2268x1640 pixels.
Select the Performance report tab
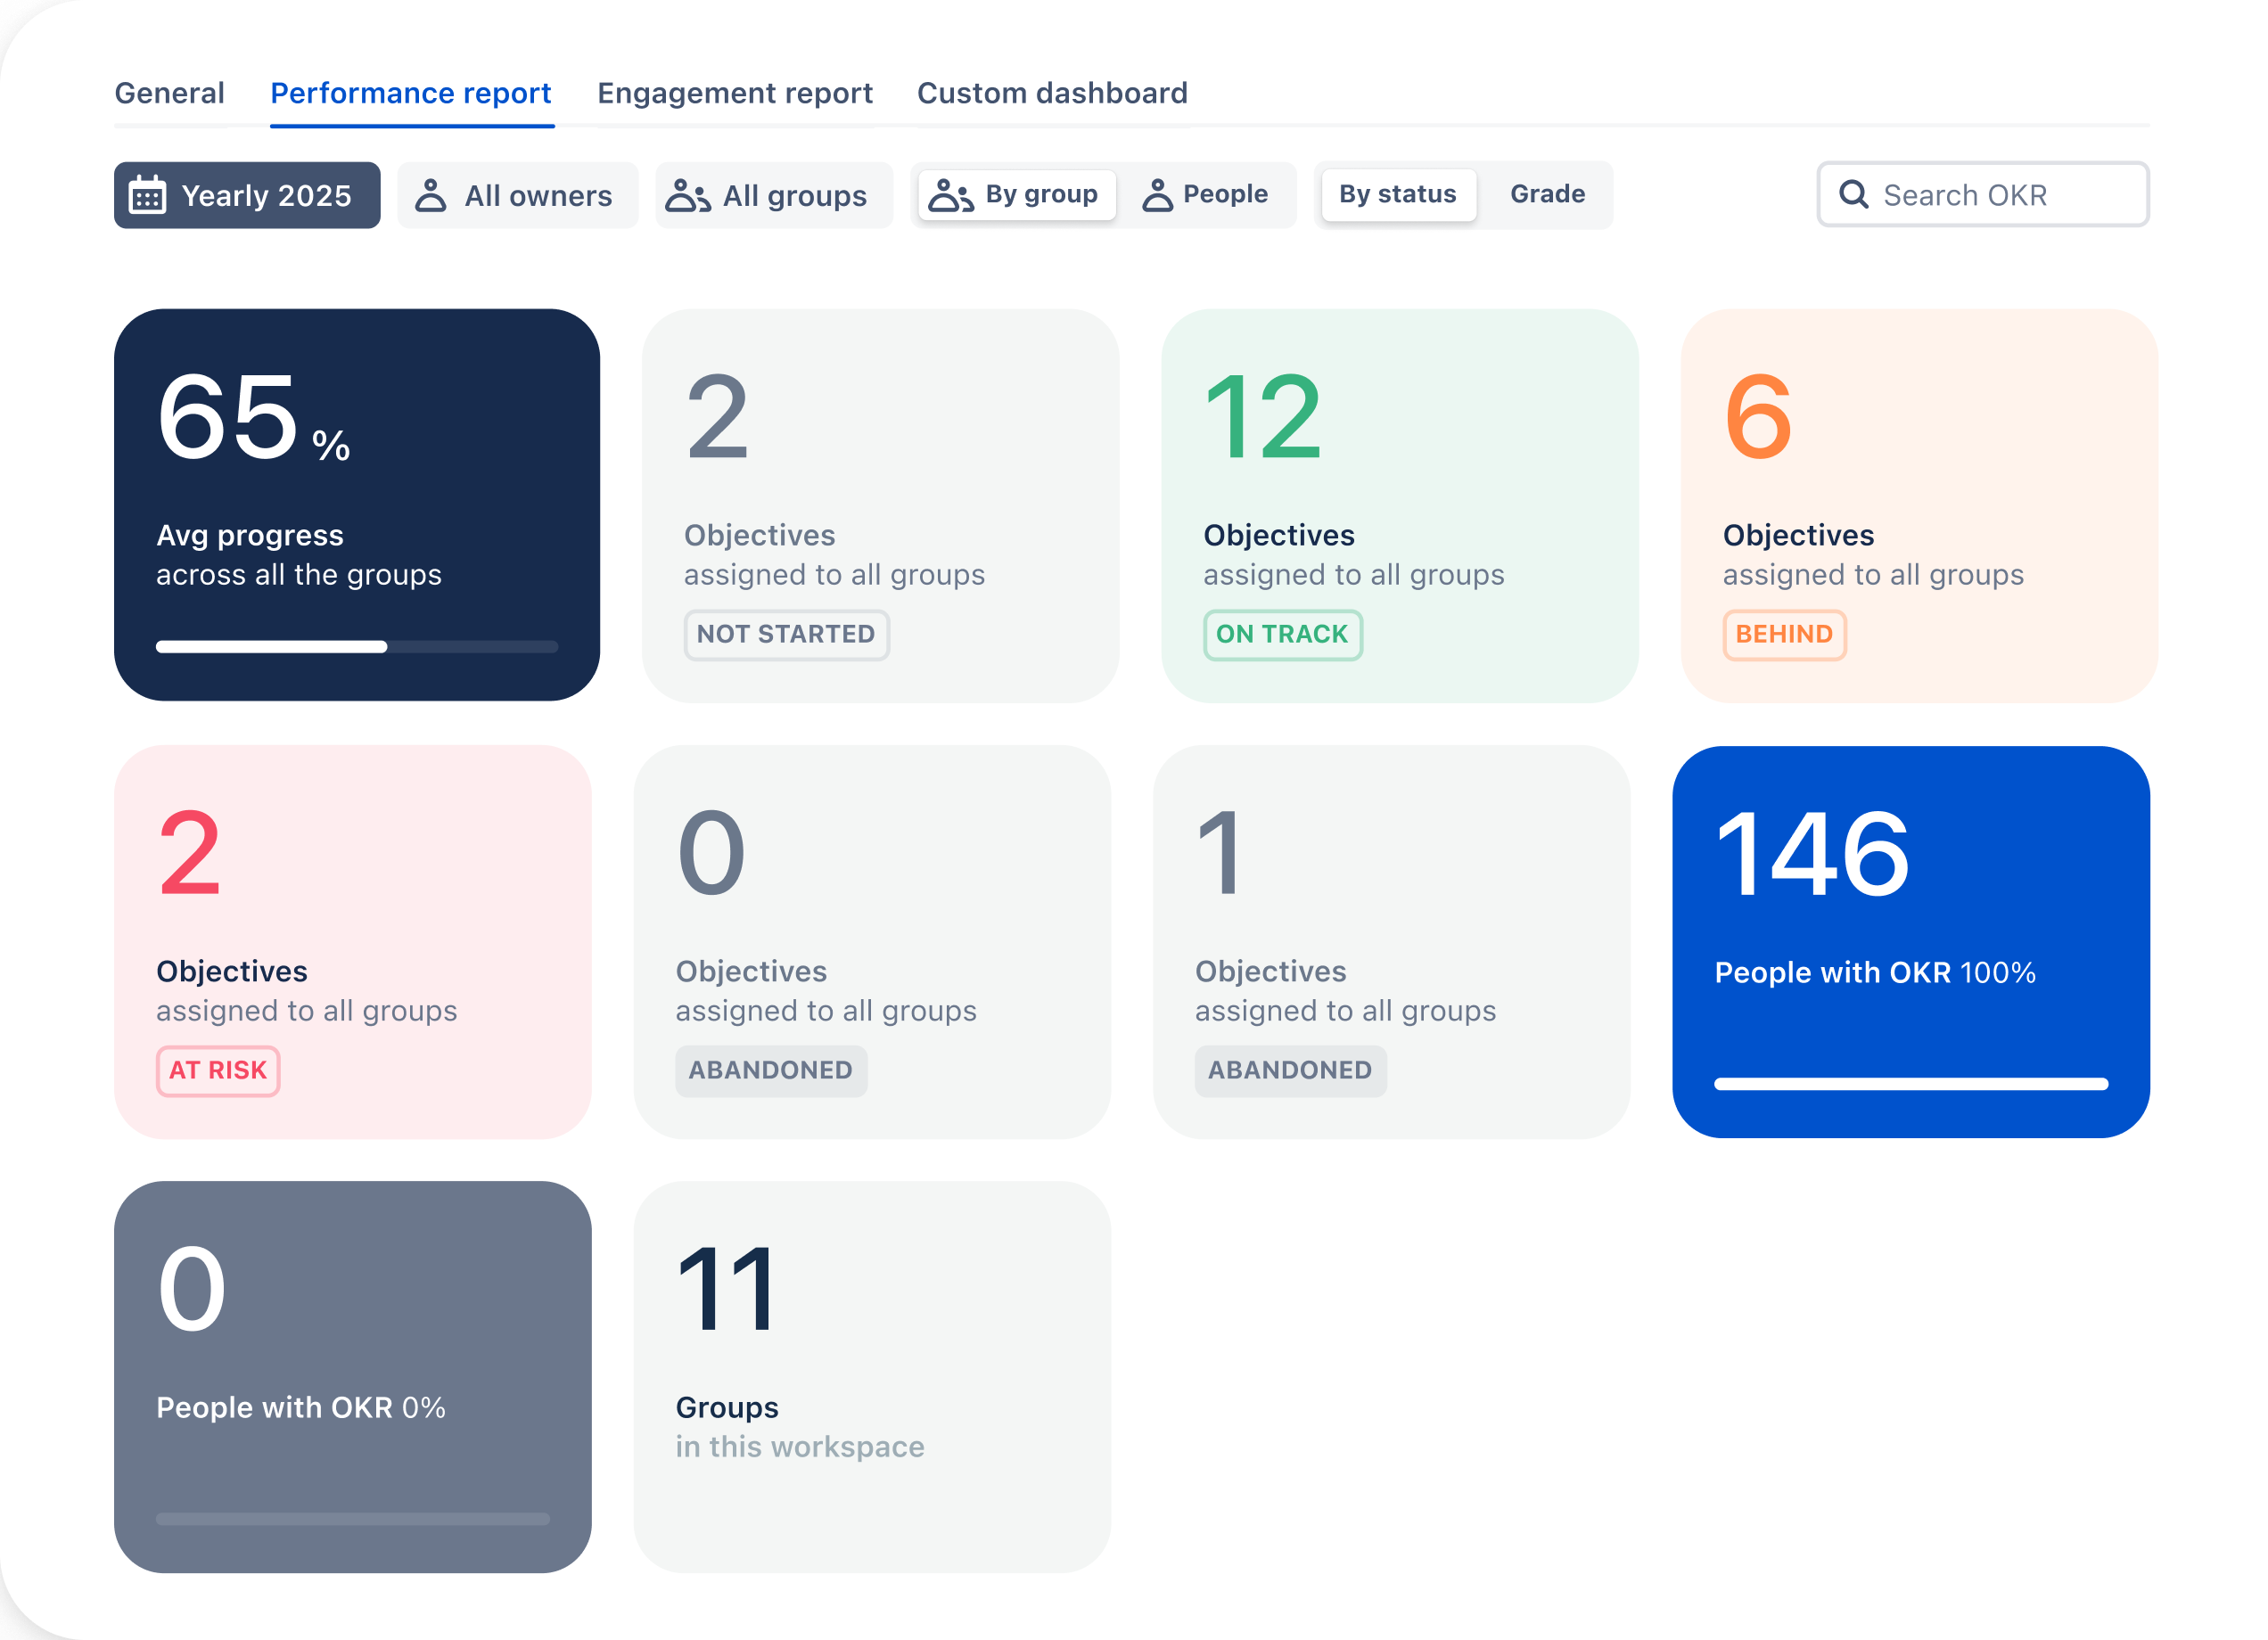click(x=411, y=93)
